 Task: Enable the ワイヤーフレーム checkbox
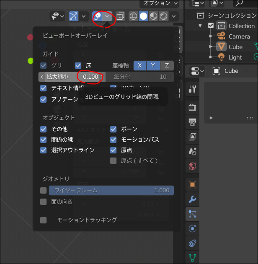(44, 190)
